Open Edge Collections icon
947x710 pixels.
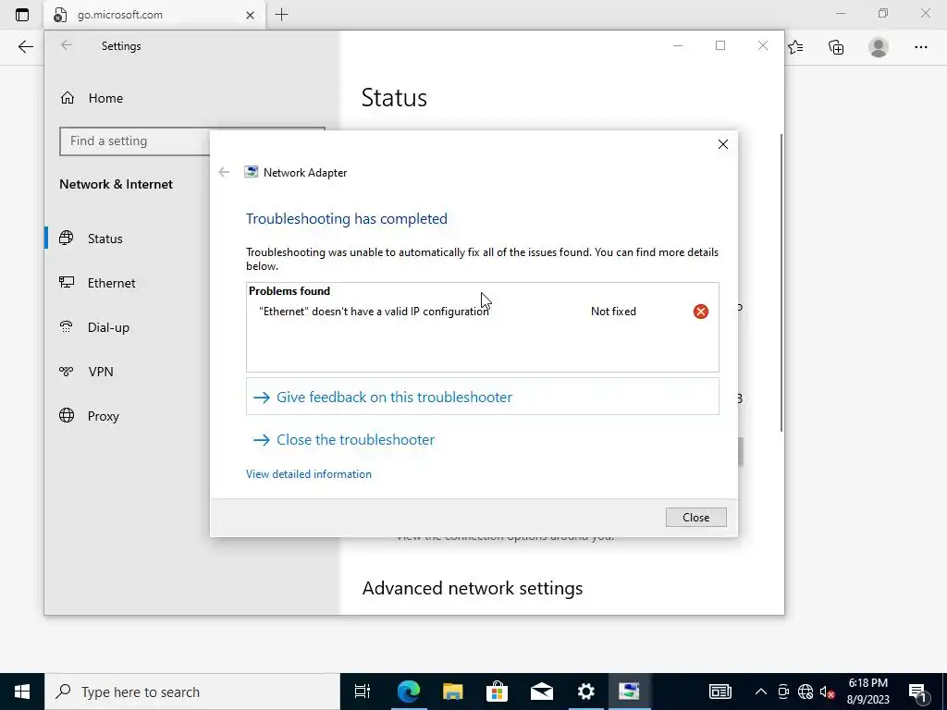tap(836, 47)
